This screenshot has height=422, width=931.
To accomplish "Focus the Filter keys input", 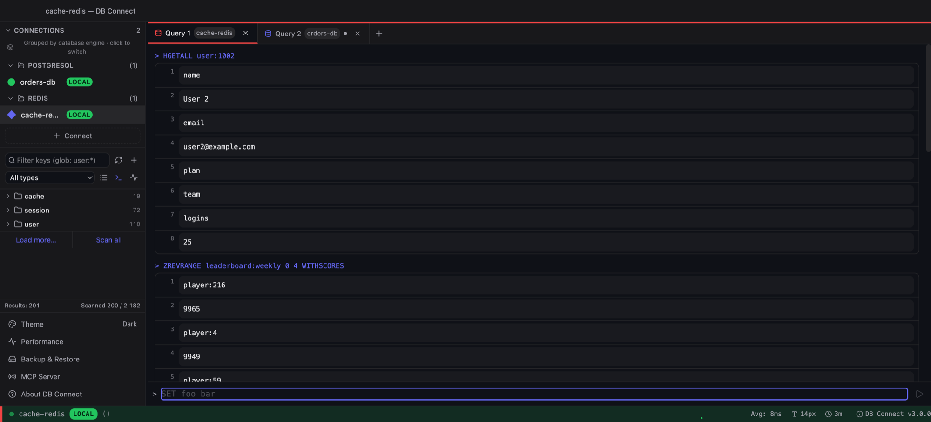I will click(57, 160).
